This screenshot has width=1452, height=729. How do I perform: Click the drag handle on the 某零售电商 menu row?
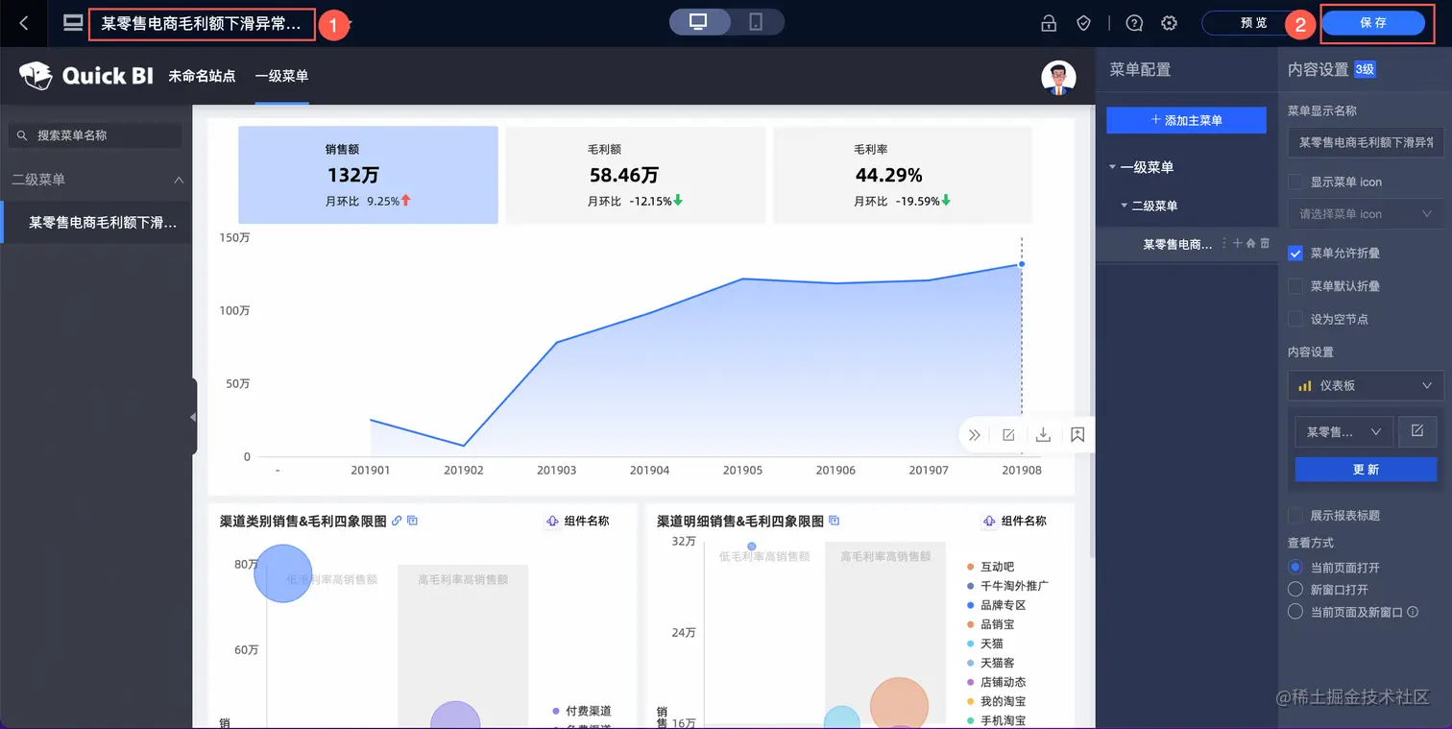[1223, 244]
